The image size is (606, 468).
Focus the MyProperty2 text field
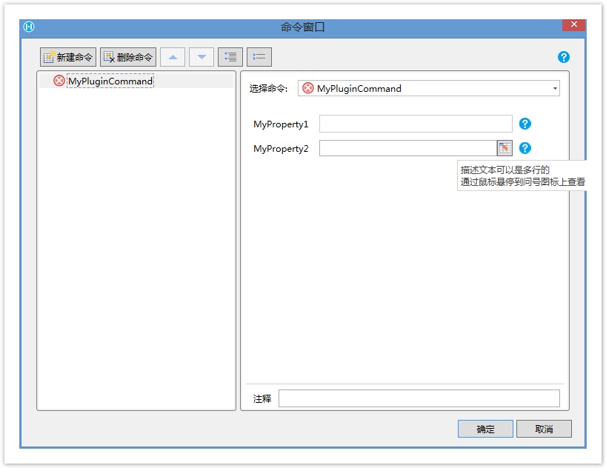(407, 148)
